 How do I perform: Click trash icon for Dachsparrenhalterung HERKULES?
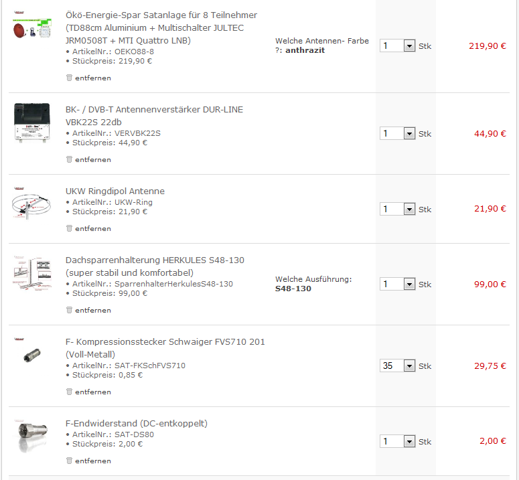pyautogui.click(x=69, y=310)
